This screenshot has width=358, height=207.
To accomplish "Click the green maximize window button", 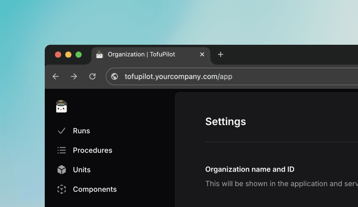I will (x=79, y=54).
